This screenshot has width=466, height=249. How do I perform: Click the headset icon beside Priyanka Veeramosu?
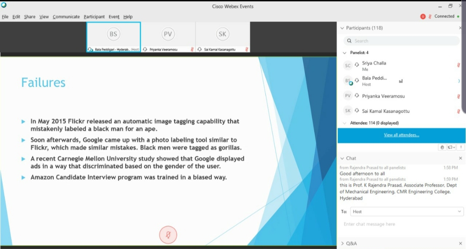[357, 96]
